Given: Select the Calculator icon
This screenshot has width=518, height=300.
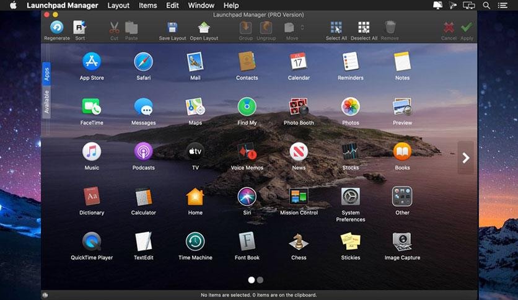Looking at the screenshot, I should (x=143, y=196).
